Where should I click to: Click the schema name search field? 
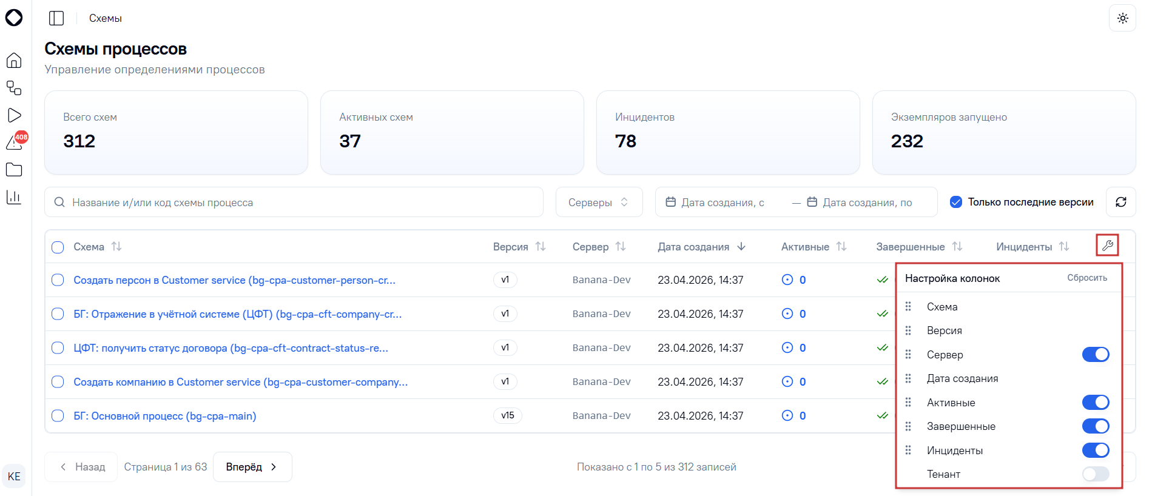(294, 202)
